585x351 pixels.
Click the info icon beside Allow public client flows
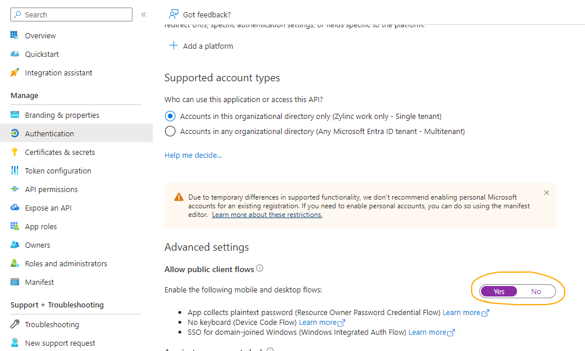click(x=260, y=268)
